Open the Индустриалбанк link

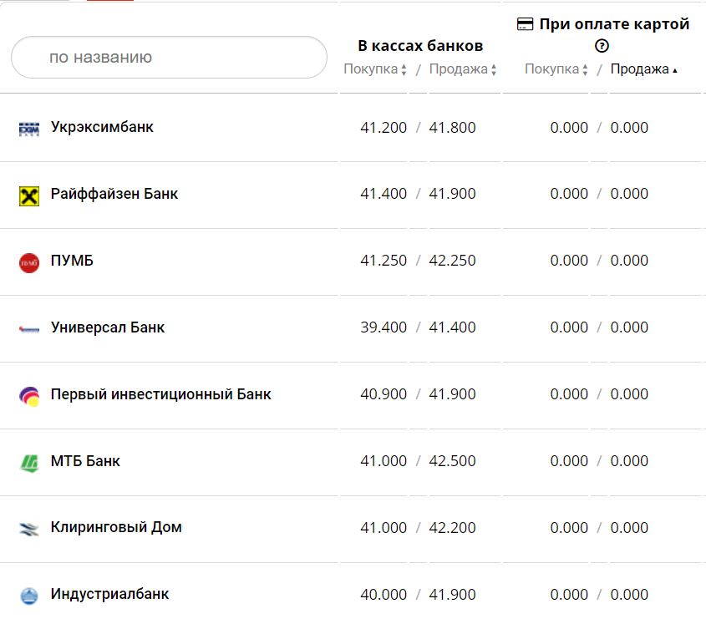(109, 595)
